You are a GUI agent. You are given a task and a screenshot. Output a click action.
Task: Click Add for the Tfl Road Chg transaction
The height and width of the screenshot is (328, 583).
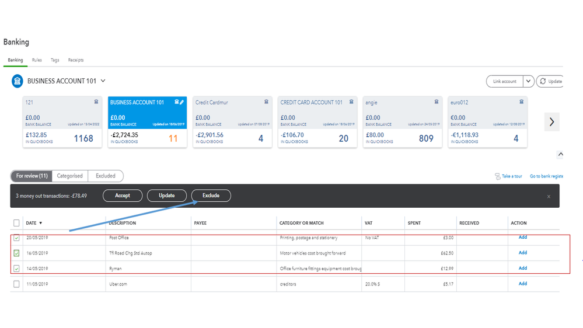coord(523,253)
